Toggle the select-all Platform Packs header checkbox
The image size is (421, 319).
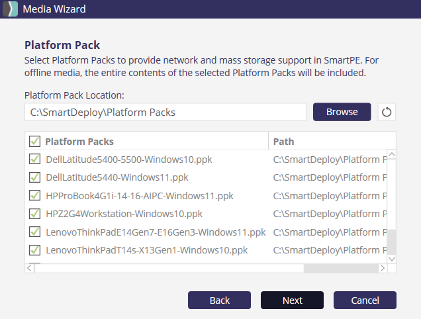coord(34,141)
